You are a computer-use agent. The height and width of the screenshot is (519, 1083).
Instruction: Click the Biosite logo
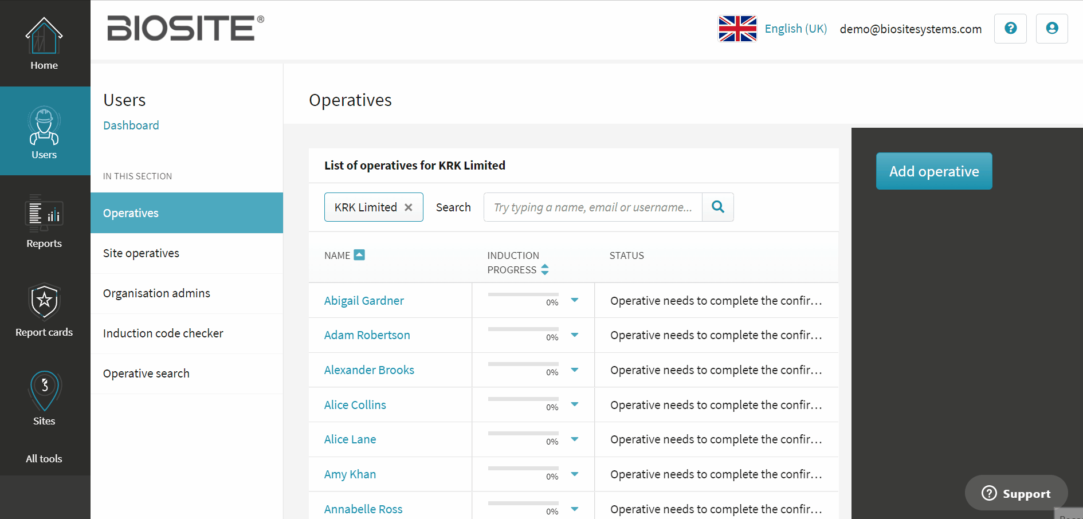point(186,28)
